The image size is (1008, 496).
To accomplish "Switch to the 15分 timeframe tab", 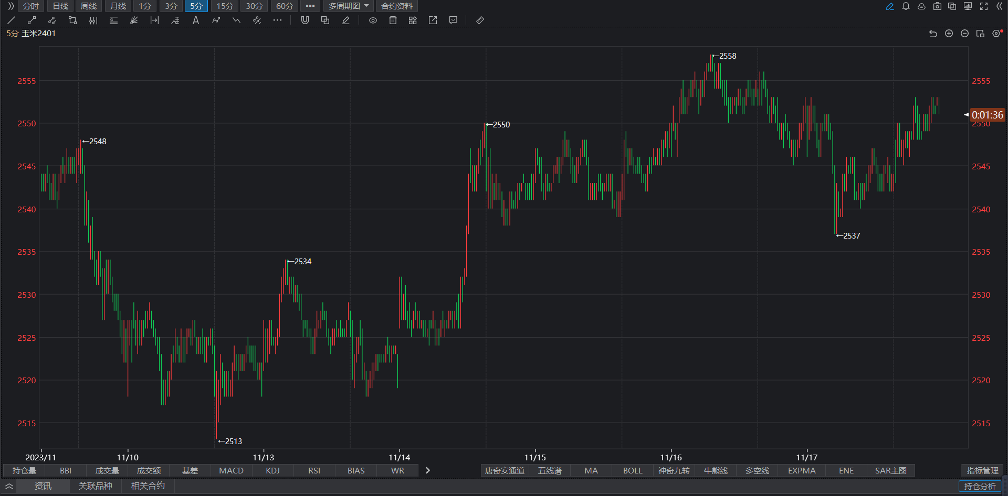I will click(225, 6).
